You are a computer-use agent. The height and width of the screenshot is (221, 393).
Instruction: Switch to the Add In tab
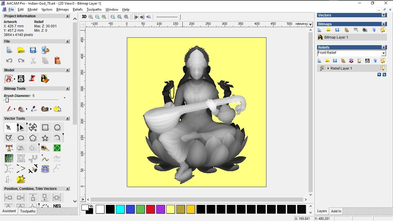(x=336, y=211)
